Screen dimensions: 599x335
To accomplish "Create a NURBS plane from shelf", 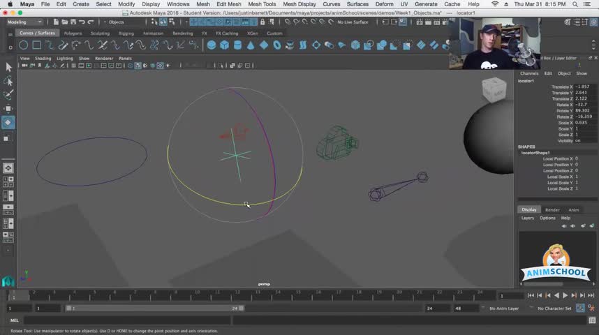I will coord(264,45).
